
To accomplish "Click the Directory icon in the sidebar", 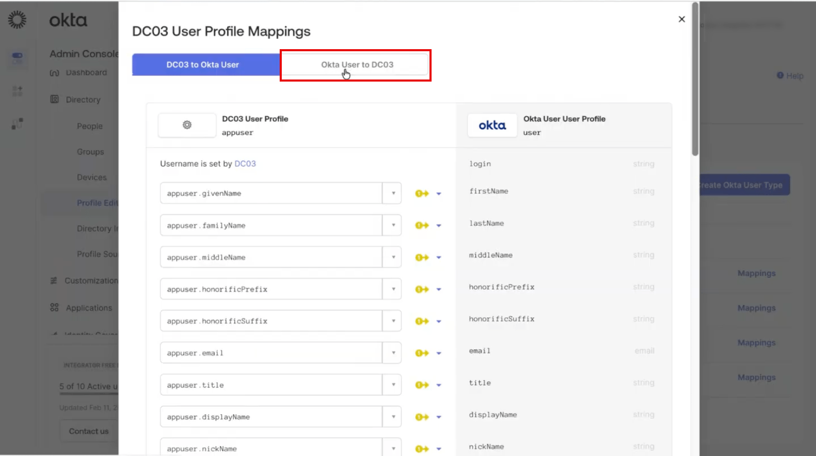I will (x=54, y=99).
